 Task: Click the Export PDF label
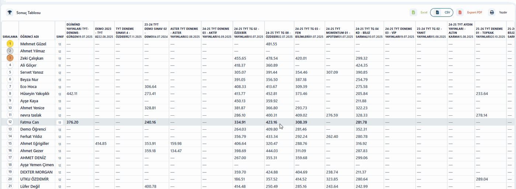click(x=475, y=13)
